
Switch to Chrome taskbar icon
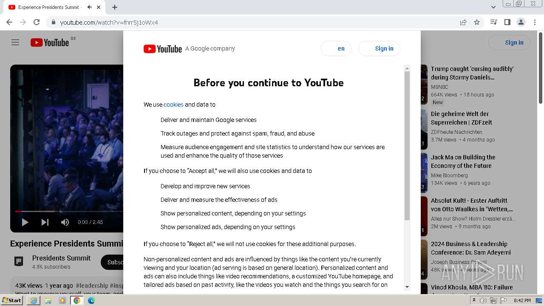coord(77,300)
